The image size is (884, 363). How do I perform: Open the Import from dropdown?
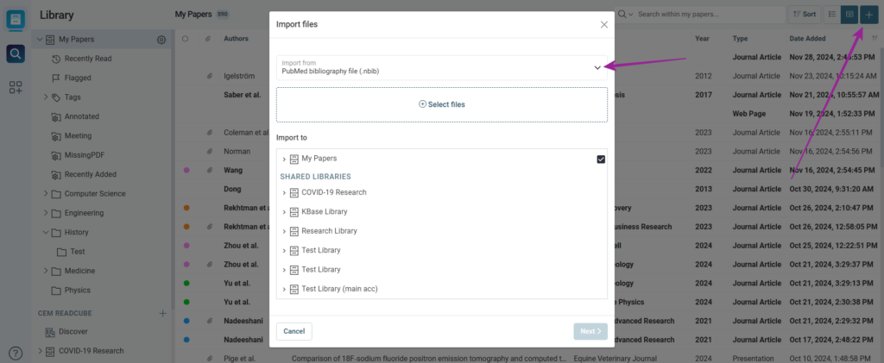[x=441, y=67]
